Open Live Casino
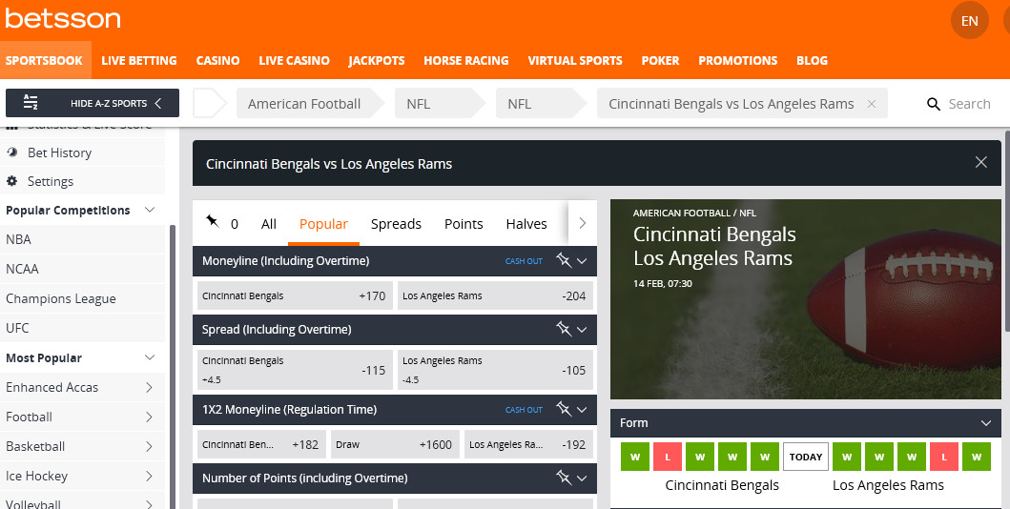 click(295, 60)
